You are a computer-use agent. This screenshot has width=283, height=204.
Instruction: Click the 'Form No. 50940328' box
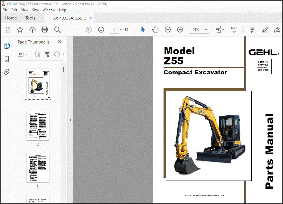click(x=263, y=66)
